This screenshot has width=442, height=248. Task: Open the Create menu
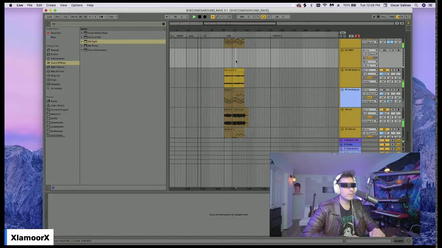coord(51,5)
